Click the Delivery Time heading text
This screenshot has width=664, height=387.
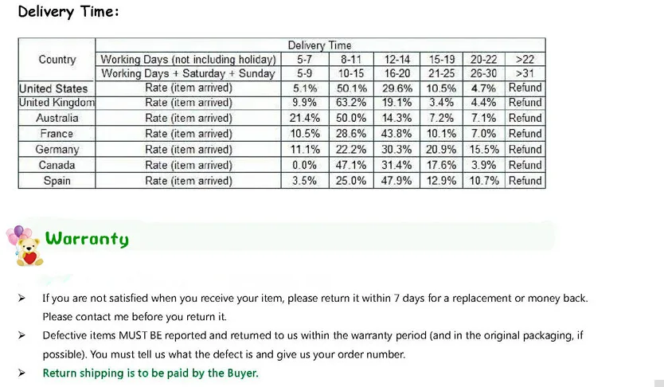coord(68,12)
